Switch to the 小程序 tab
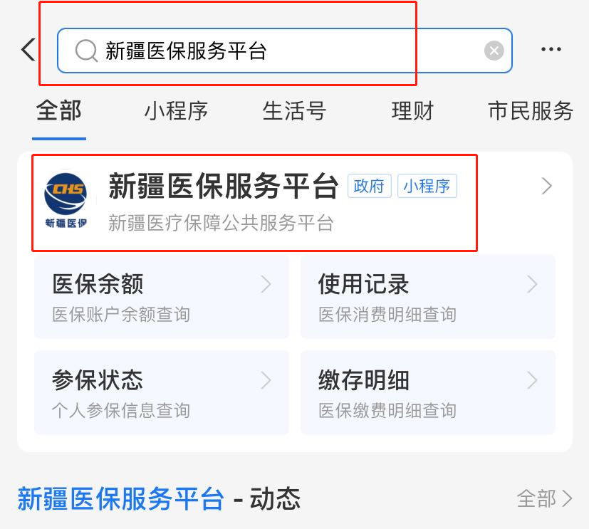Image resolution: width=589 pixels, height=529 pixels. pos(176,111)
